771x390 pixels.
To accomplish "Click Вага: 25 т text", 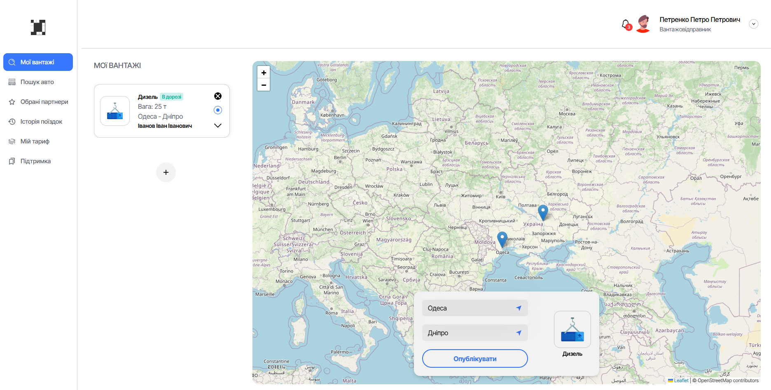I will [x=152, y=106].
